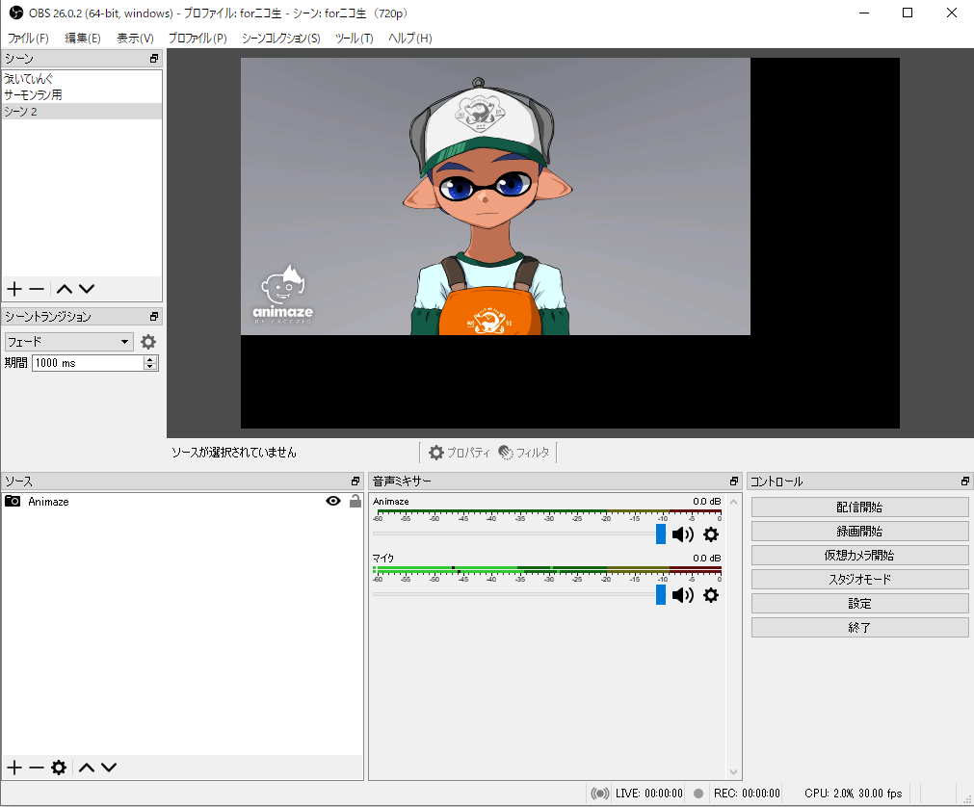Move scene down with arrow
The height and width of the screenshot is (807, 974).
pos(87,289)
